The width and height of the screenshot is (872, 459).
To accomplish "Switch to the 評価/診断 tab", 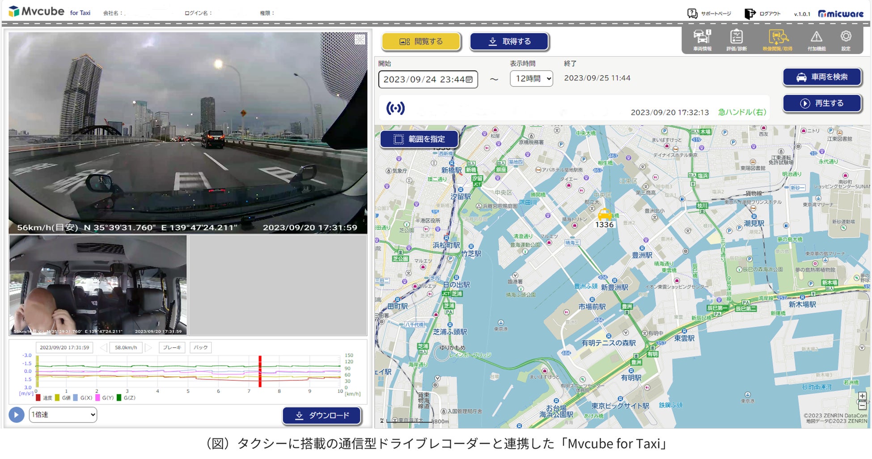I will pos(737,40).
